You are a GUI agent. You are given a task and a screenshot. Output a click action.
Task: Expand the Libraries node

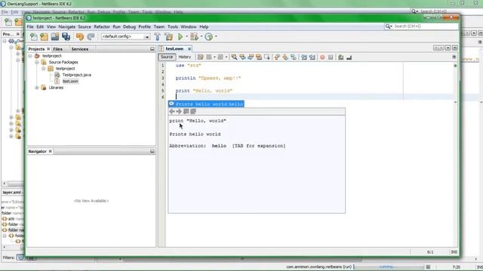point(37,87)
